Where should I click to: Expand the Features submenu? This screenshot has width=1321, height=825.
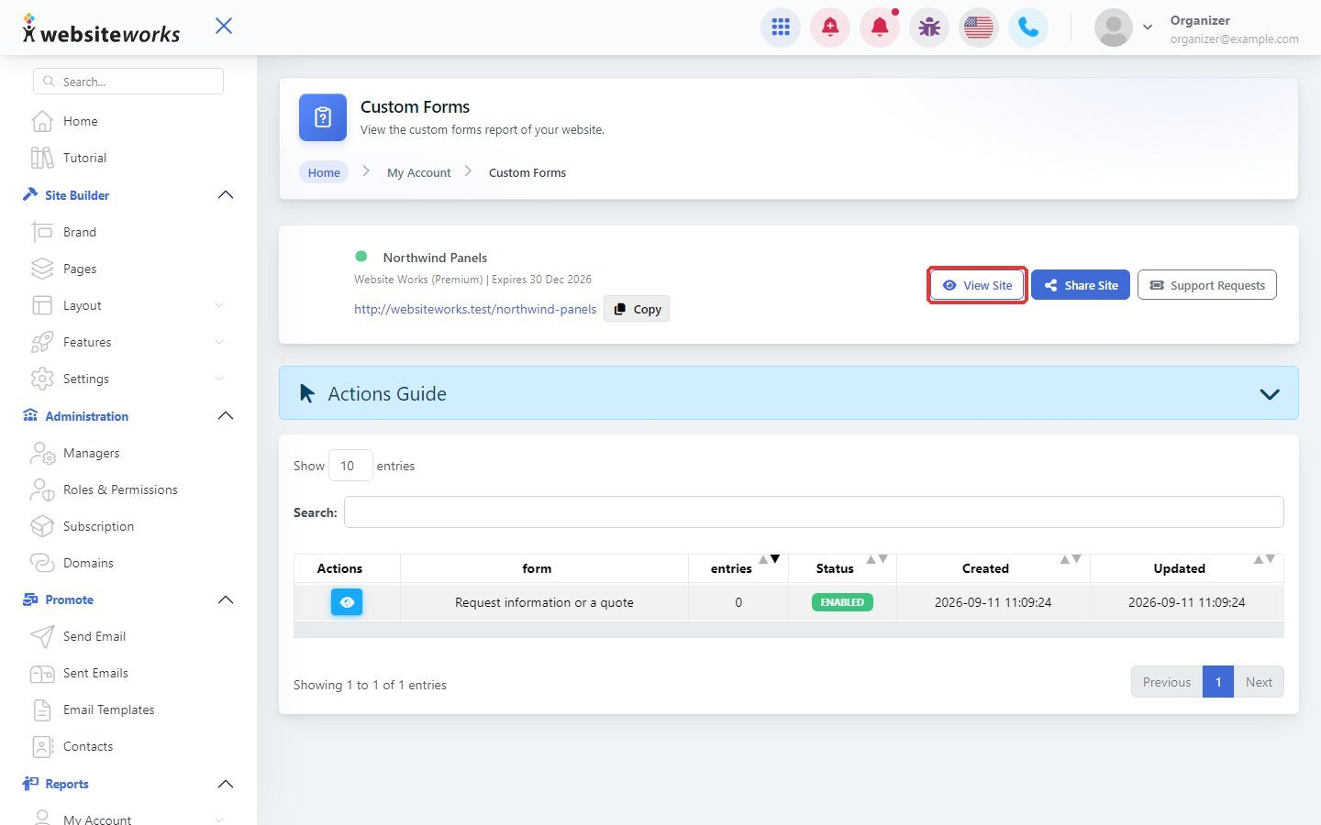219,342
